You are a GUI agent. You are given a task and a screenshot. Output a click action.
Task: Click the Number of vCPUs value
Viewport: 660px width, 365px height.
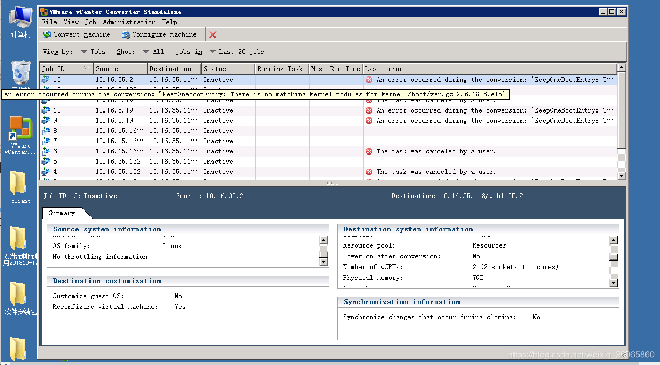tap(515, 267)
